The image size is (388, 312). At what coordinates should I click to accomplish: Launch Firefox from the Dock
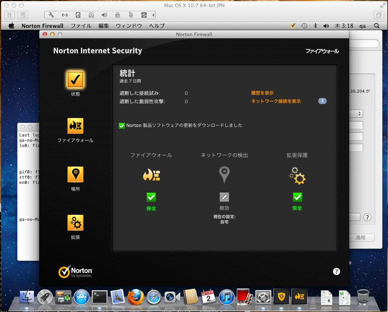click(x=136, y=297)
